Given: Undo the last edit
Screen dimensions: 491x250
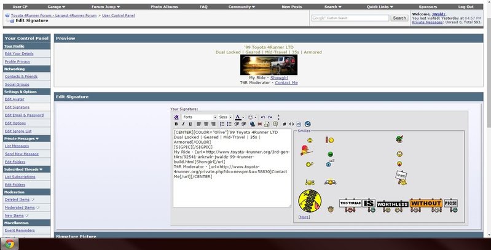Looking at the screenshot, I should click(x=263, y=117).
